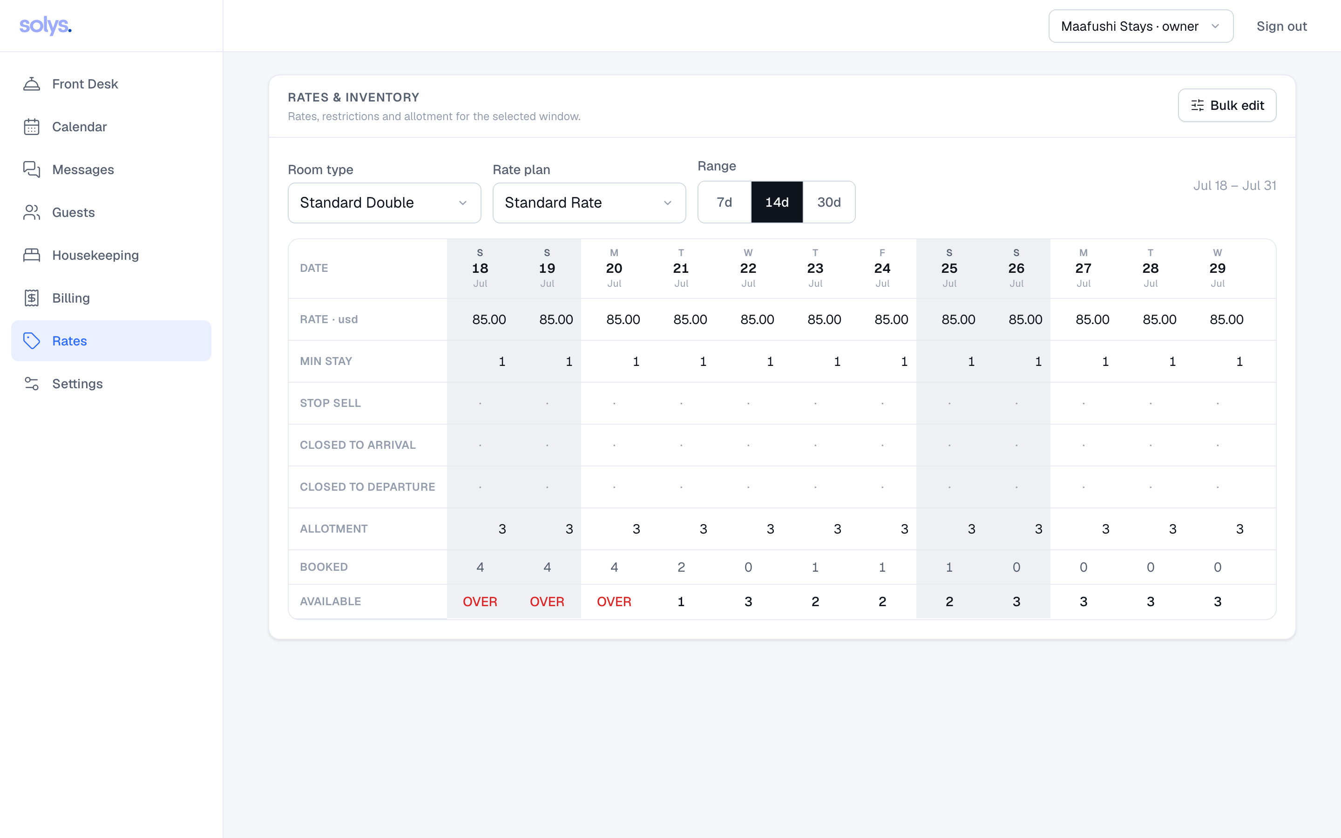Go to Billing section

coord(111,298)
